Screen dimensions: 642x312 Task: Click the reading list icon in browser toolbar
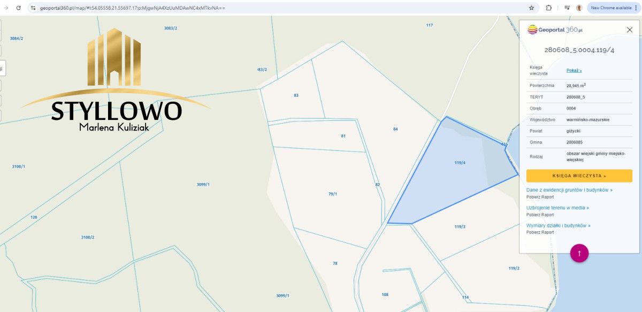[567, 7]
